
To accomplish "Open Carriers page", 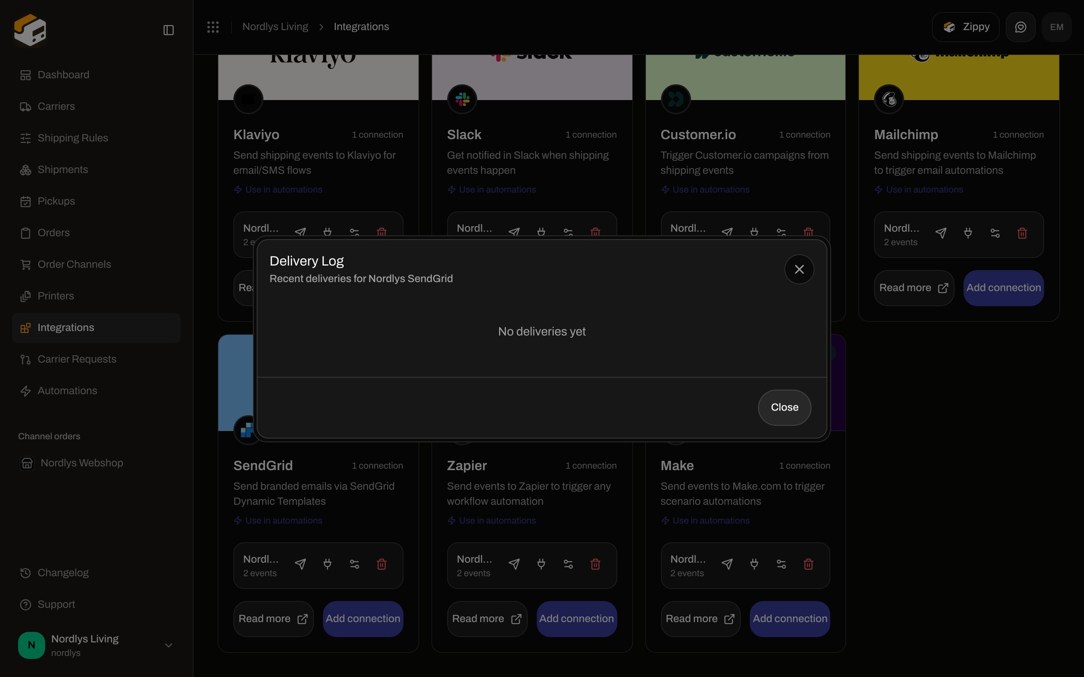I will (x=96, y=106).
